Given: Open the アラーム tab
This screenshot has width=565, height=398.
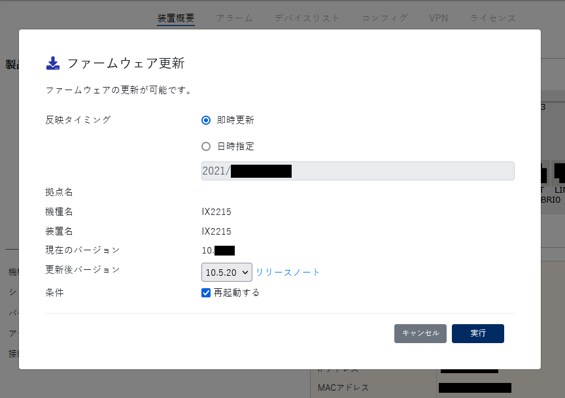Looking at the screenshot, I should point(234,18).
